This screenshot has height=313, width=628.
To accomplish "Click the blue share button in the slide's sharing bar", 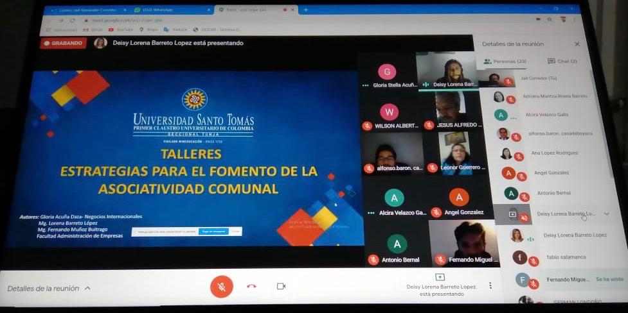I will (213, 232).
